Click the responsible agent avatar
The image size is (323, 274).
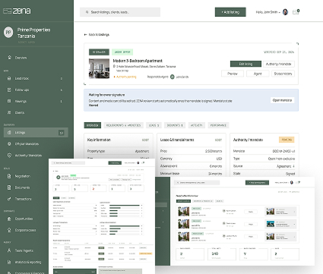[173, 77]
